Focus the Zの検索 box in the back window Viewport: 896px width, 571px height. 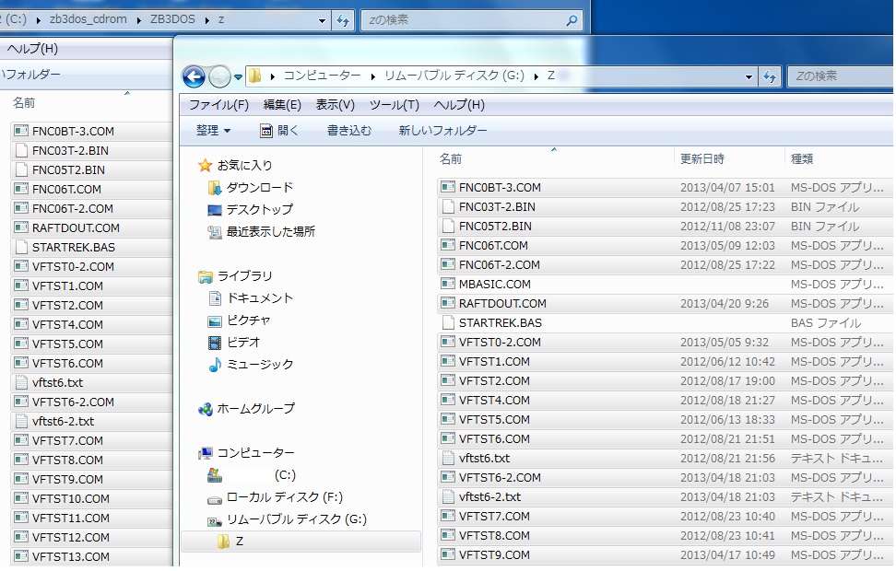[471, 20]
